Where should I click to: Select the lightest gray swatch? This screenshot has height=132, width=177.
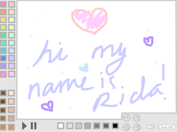[x=70, y=126]
